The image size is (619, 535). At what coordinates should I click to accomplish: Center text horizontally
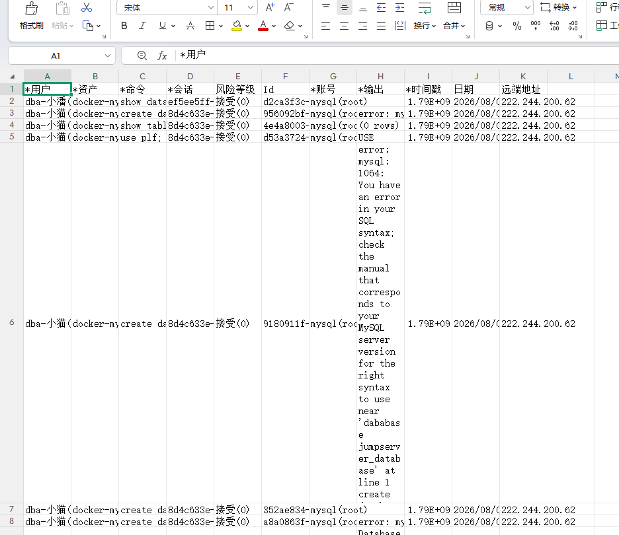coord(345,26)
